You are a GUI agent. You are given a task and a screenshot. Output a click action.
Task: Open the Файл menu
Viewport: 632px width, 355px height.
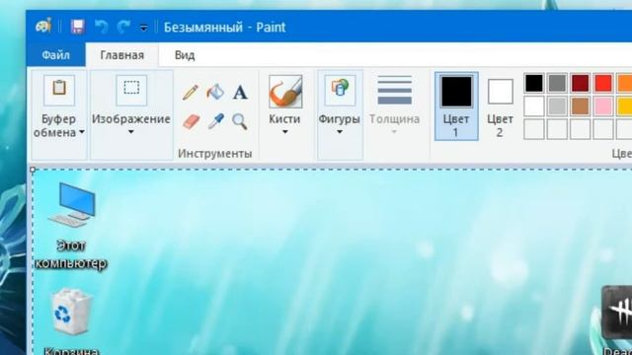point(56,55)
